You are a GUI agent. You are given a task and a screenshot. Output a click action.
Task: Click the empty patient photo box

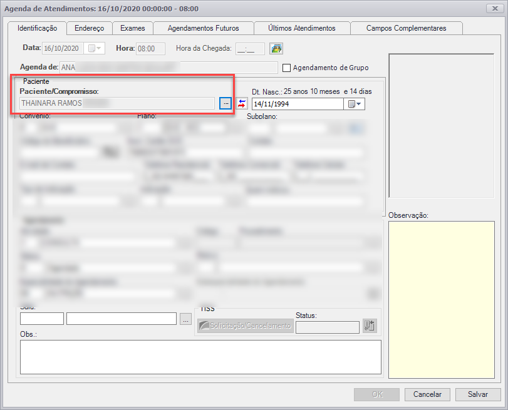[441, 126]
